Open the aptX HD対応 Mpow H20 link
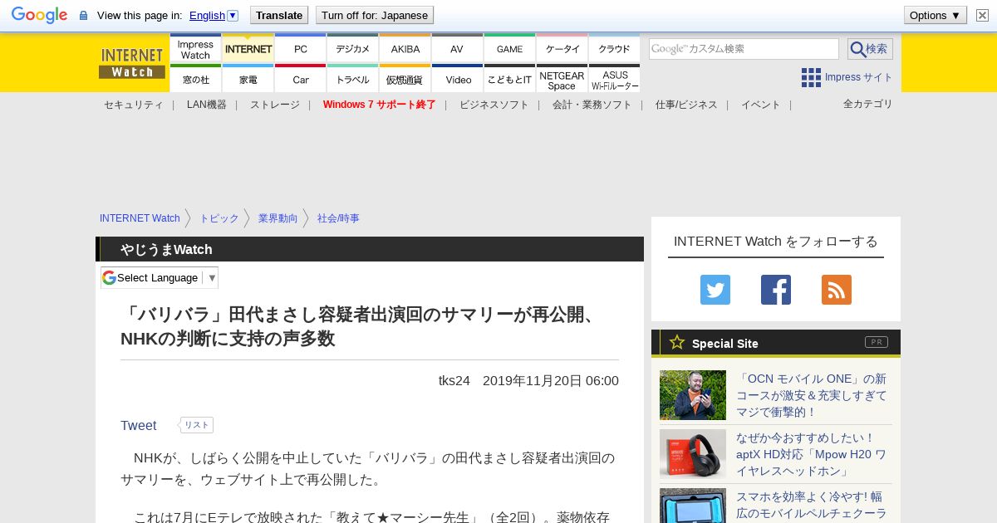The image size is (997, 523). [812, 454]
